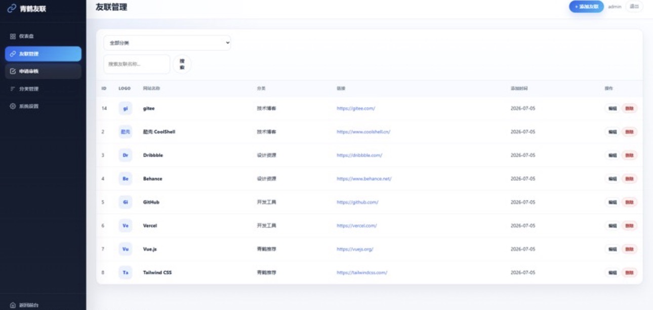Open the https://www.coolshell.cn/ link

coord(363,132)
